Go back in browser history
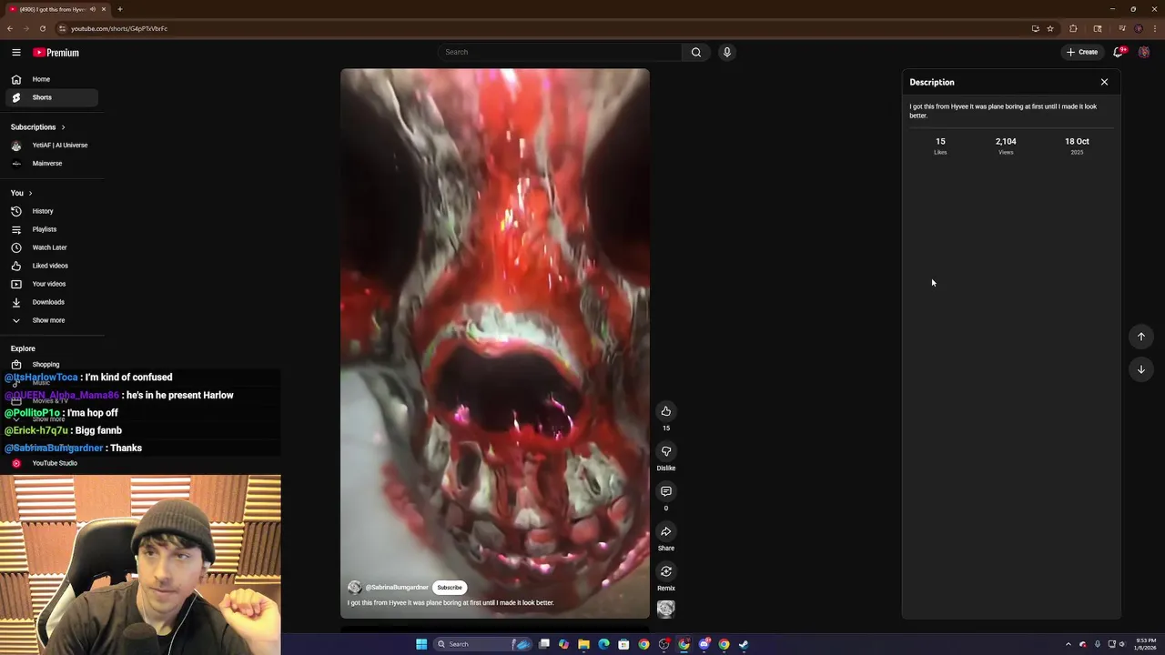The width and height of the screenshot is (1165, 655). 10,28
